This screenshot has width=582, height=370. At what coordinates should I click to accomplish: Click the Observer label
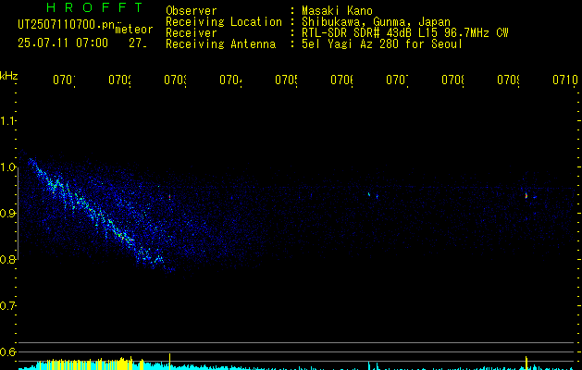click(192, 11)
